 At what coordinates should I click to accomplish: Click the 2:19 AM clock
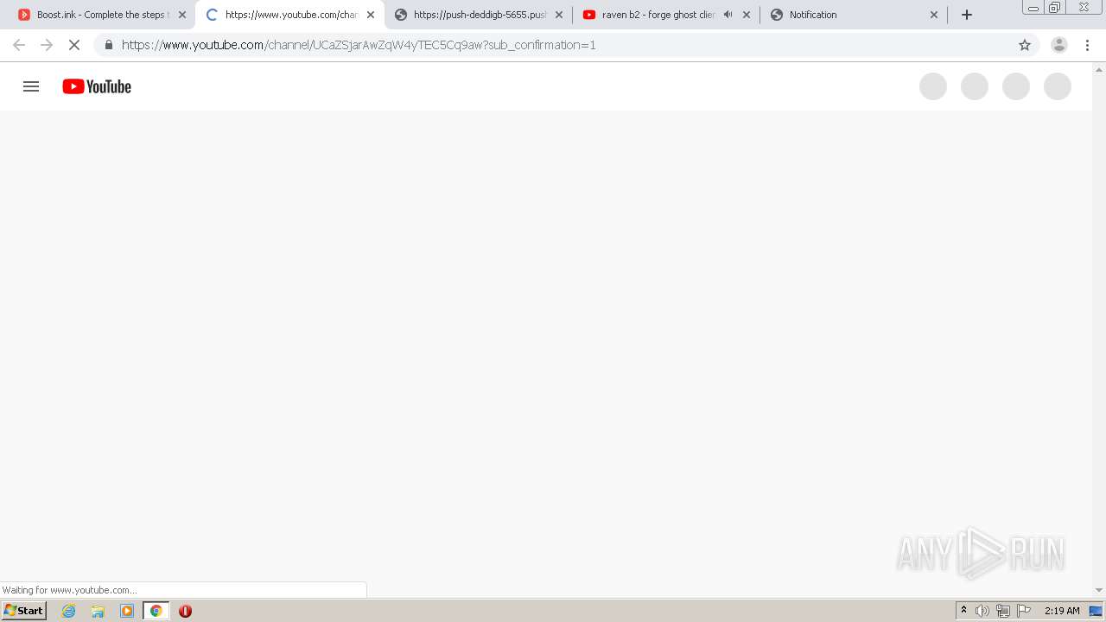1062,611
